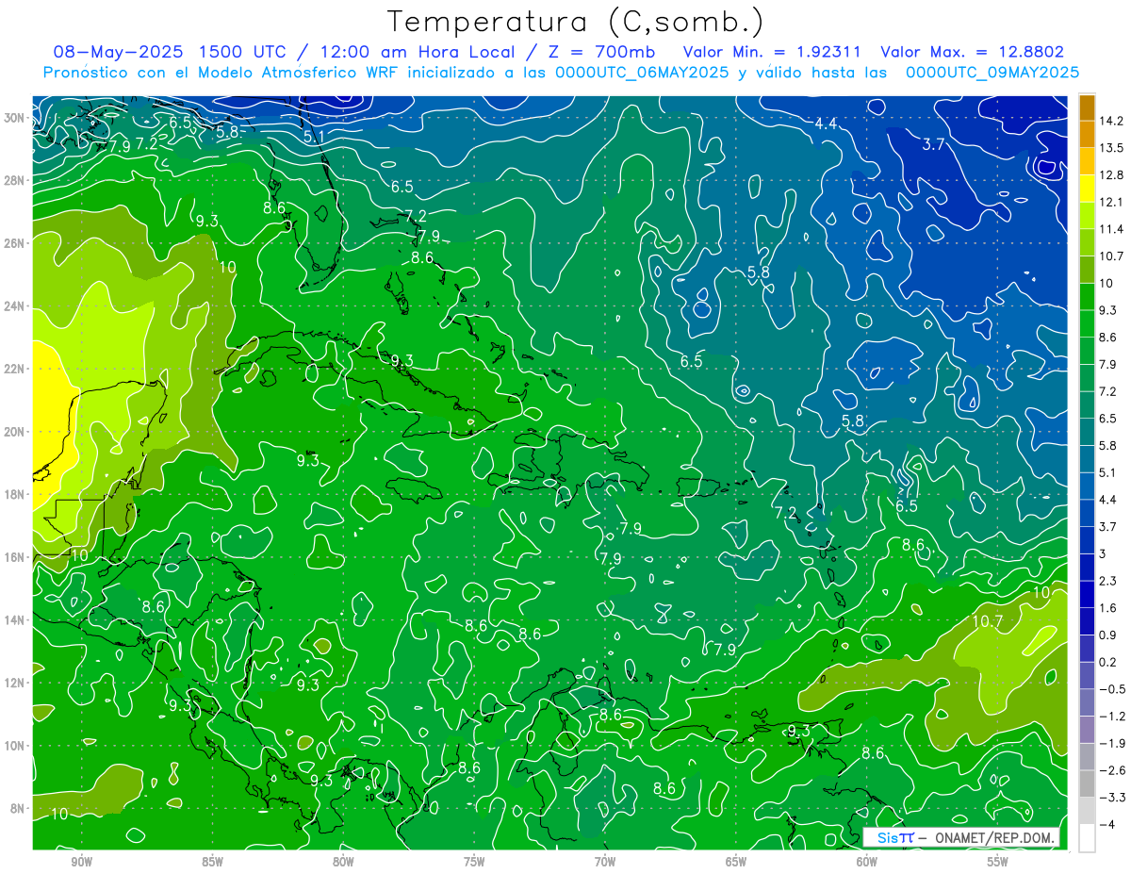1131x874 pixels.
Task: Click the '65W' longitude axis label
Action: pos(736,862)
